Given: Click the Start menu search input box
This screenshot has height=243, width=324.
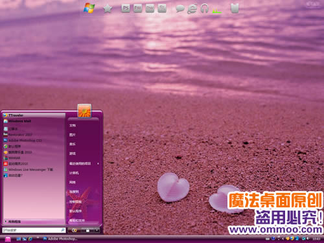Looking at the screenshot, I should (34, 230).
